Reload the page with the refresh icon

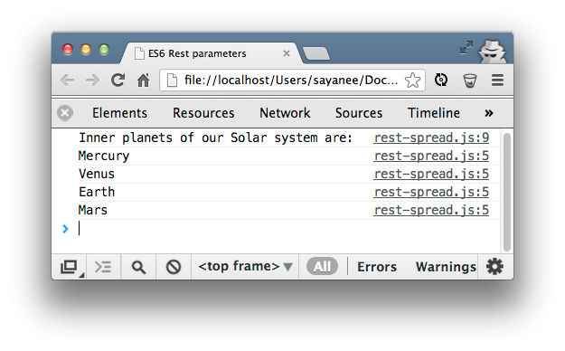click(118, 81)
